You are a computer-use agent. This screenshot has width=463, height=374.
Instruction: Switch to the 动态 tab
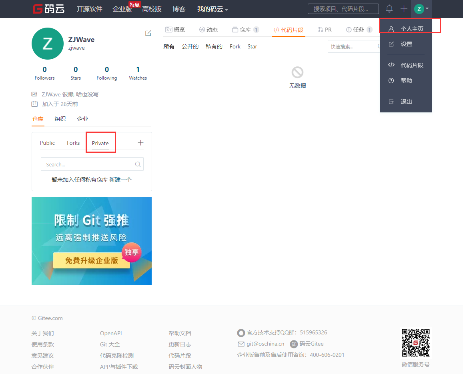[x=208, y=30]
